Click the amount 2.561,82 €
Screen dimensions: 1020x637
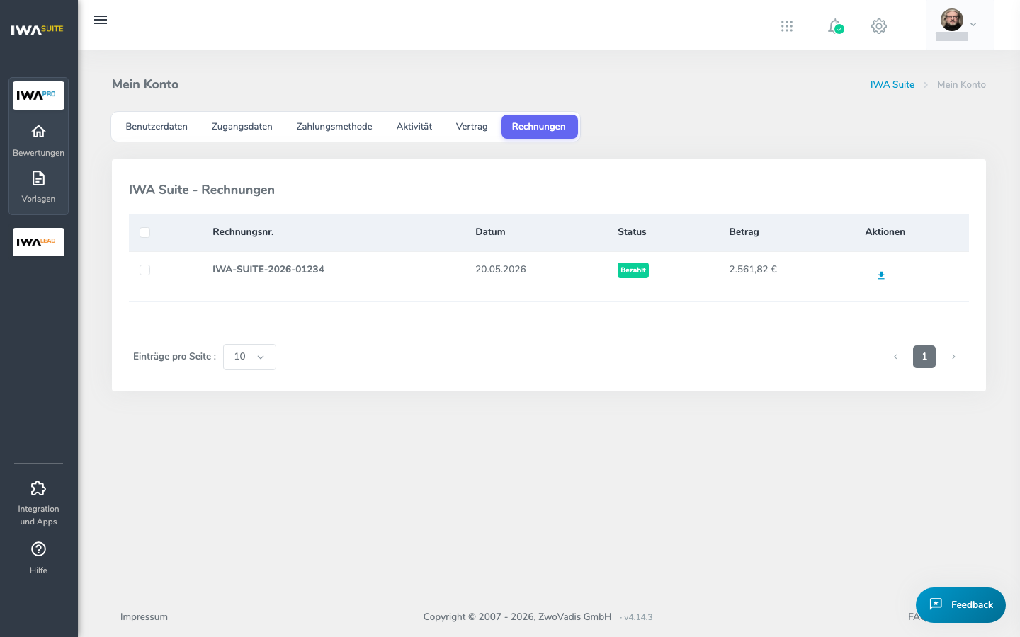pyautogui.click(x=753, y=269)
